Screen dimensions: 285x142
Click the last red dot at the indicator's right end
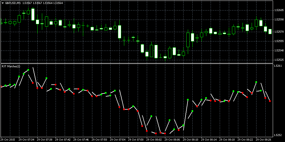tap(270, 101)
